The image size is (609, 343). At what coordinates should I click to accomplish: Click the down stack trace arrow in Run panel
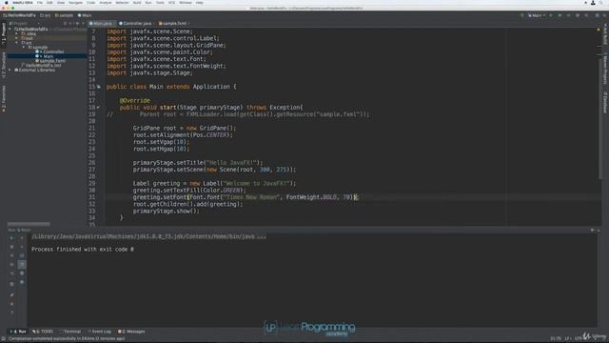[22, 247]
